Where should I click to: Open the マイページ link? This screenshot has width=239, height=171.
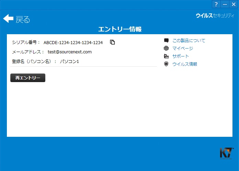click(183, 49)
